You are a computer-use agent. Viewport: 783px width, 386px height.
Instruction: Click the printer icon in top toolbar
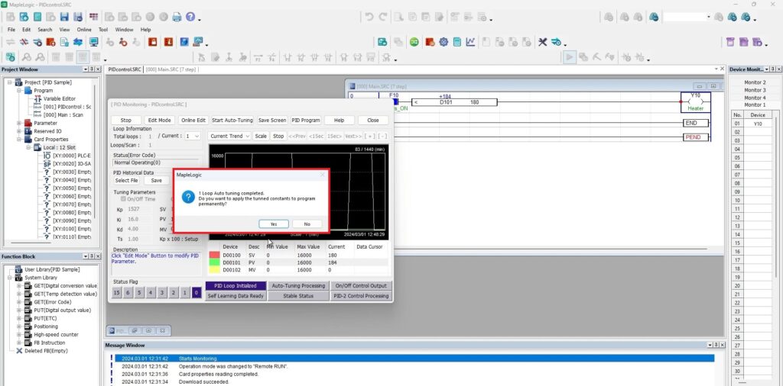(x=177, y=17)
